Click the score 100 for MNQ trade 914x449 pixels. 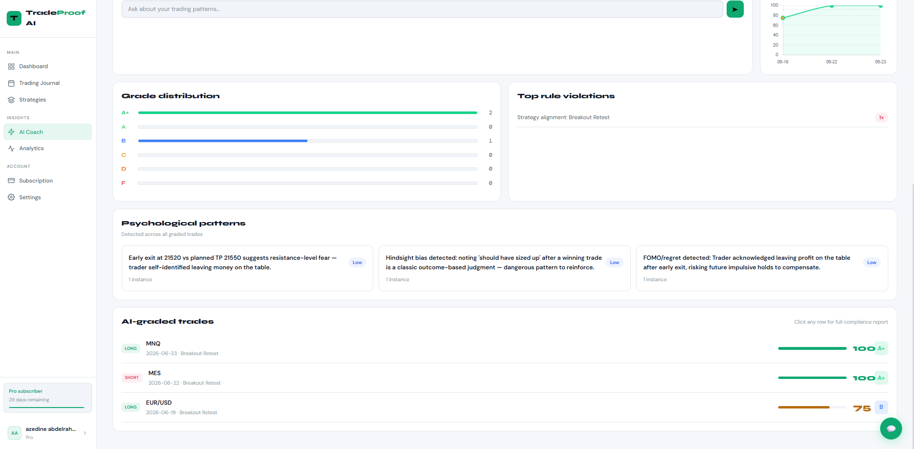coord(863,349)
